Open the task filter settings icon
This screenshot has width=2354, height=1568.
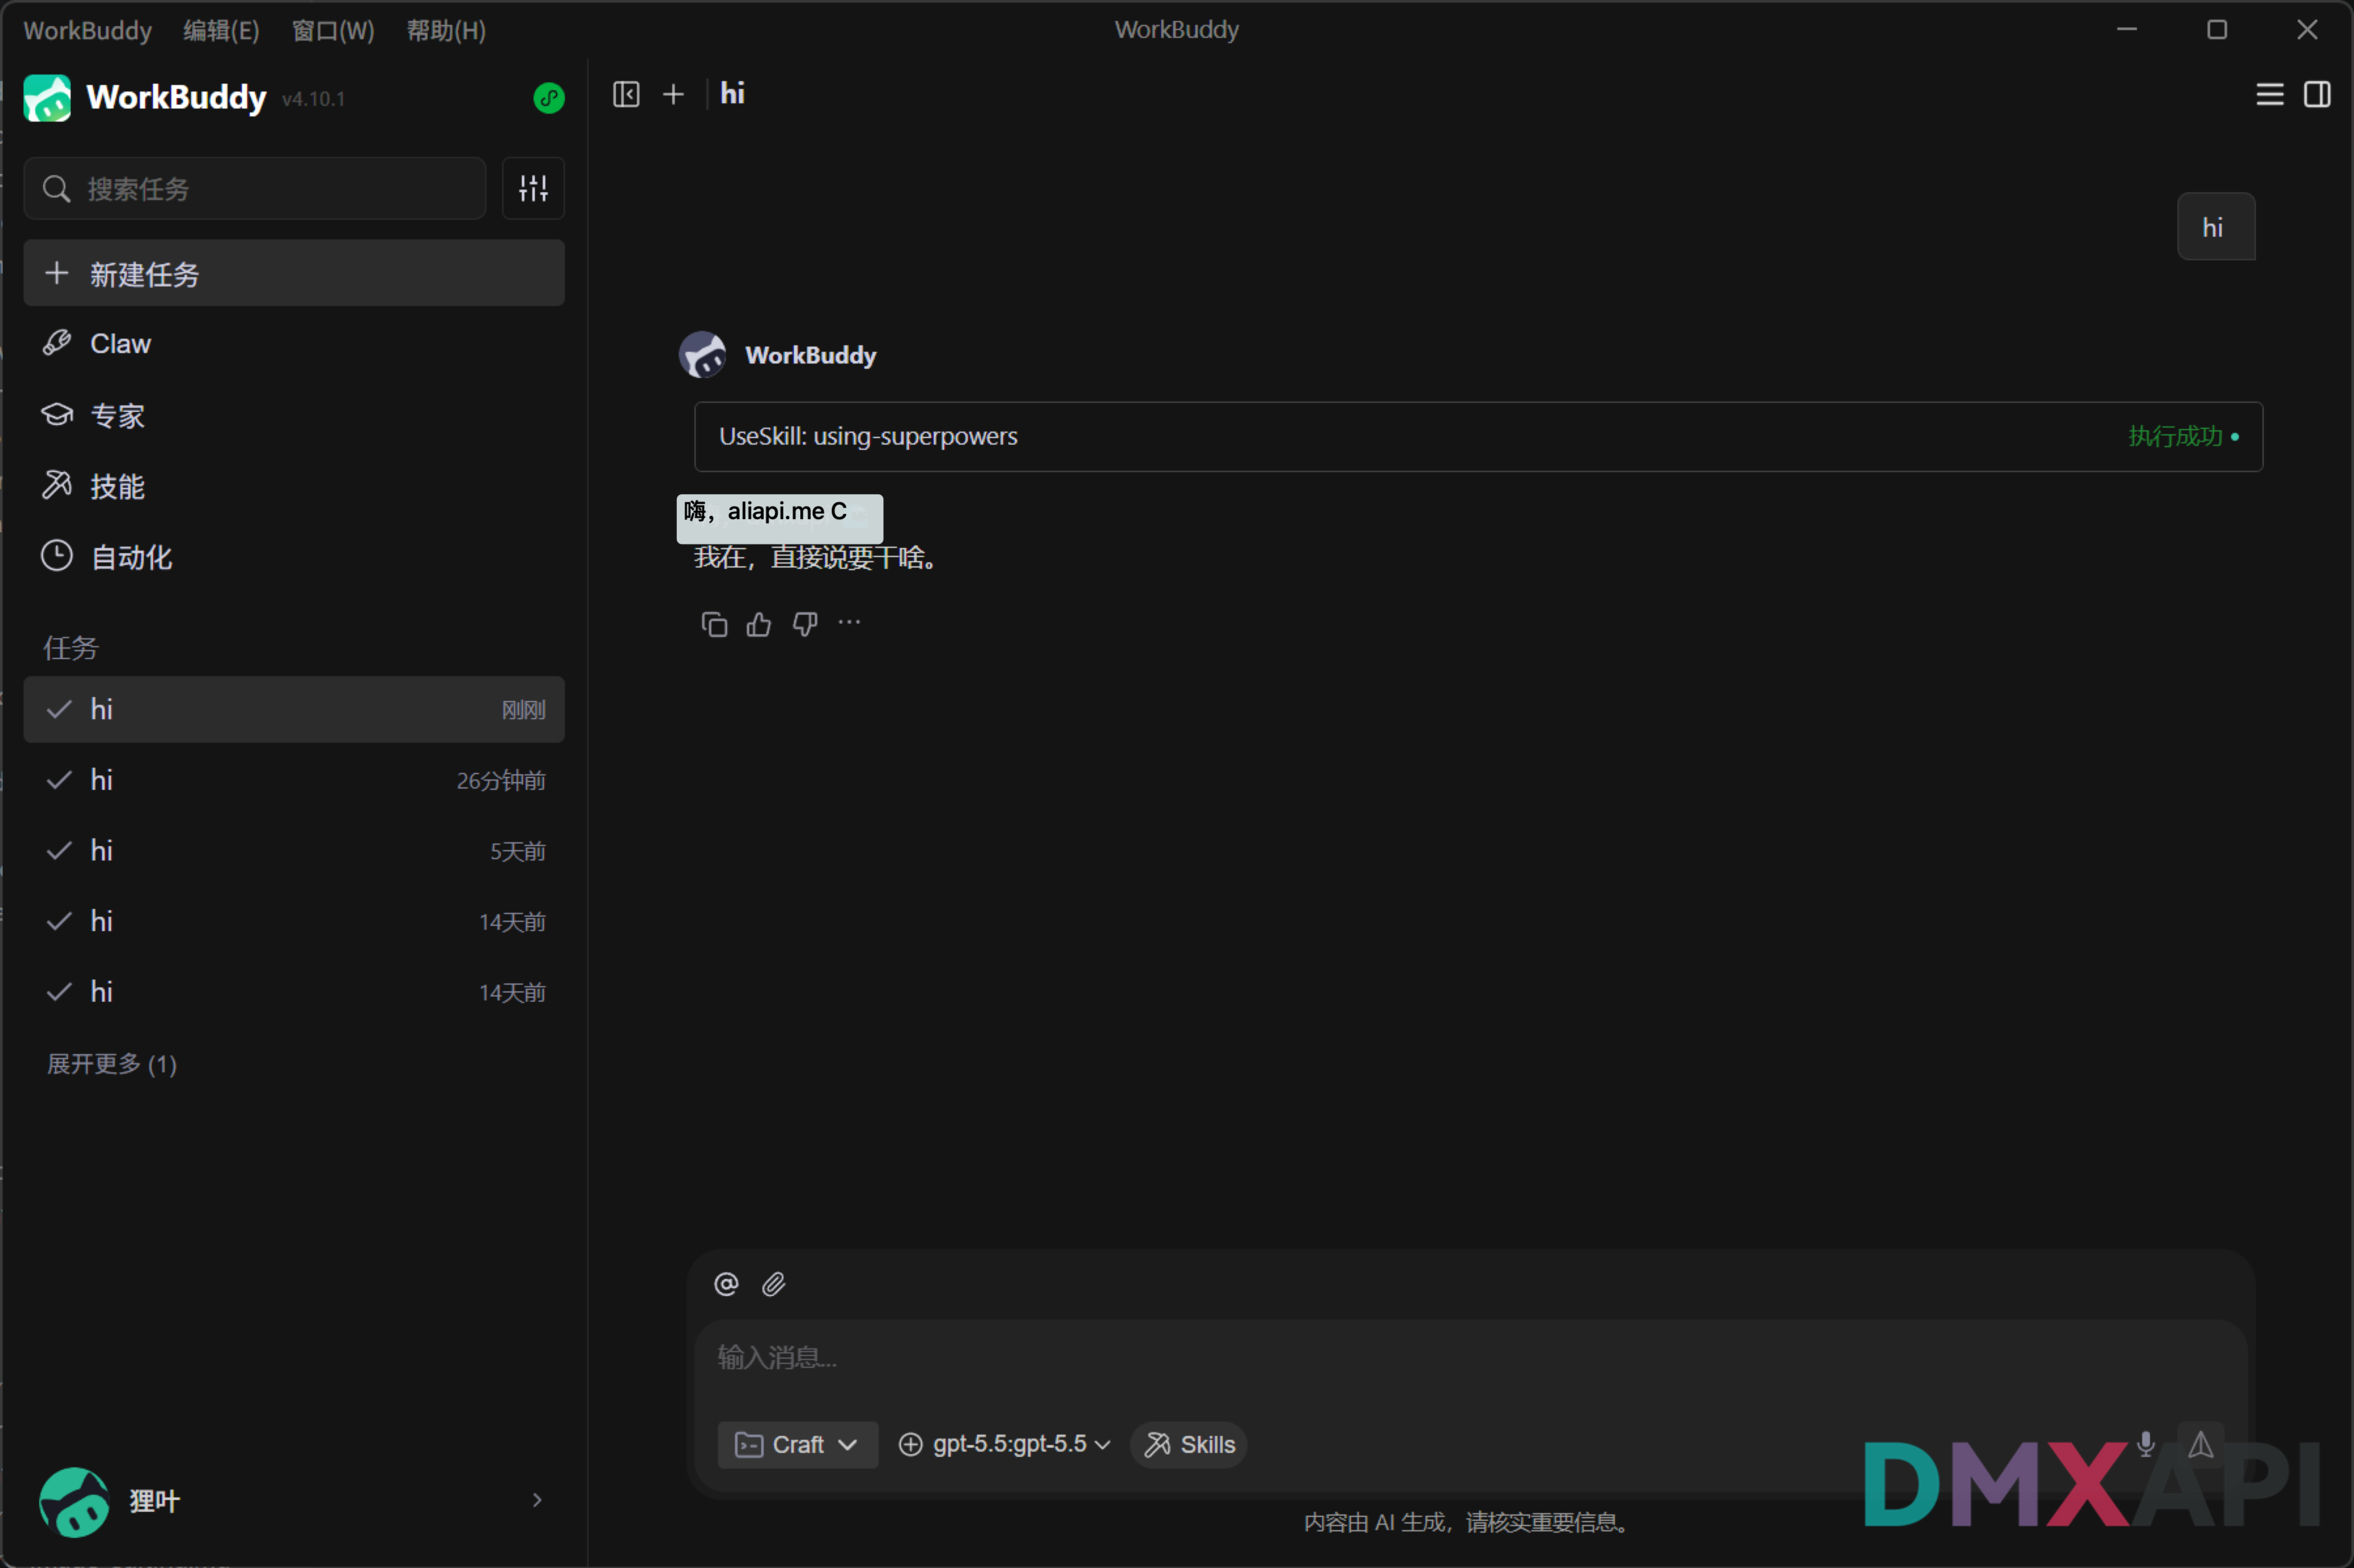pyautogui.click(x=533, y=188)
